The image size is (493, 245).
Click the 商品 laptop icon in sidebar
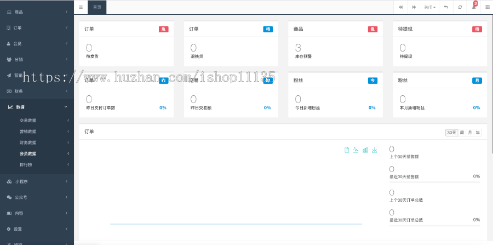(9, 12)
